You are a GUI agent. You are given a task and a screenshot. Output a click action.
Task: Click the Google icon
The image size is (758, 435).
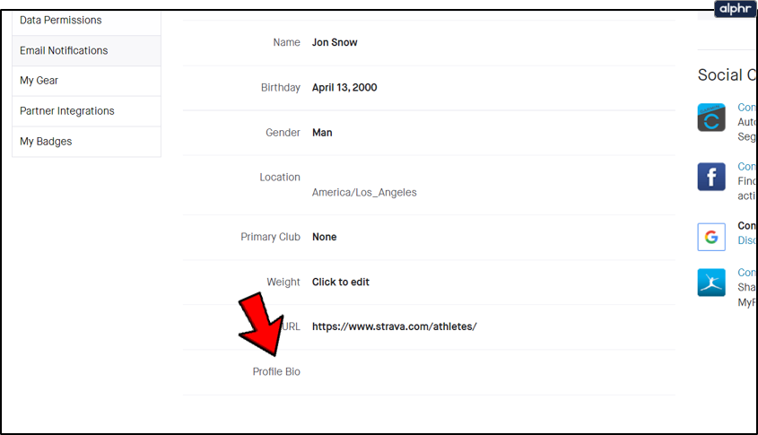click(x=711, y=237)
